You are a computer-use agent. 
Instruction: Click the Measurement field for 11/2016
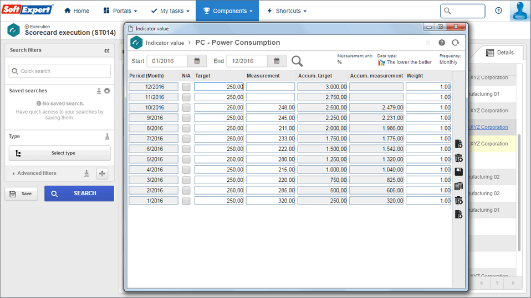click(270, 97)
